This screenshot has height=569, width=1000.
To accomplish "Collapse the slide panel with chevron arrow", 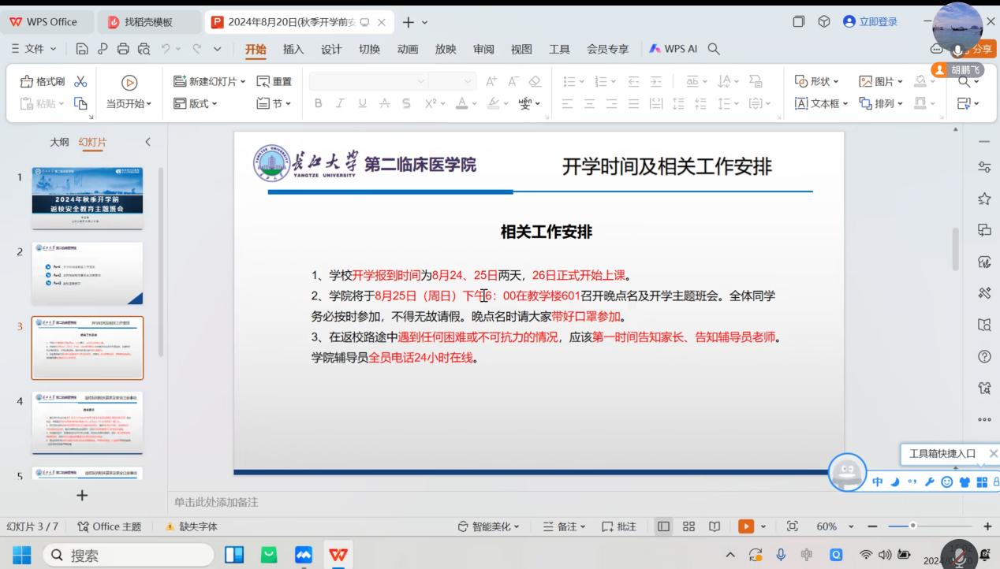I will 147,142.
